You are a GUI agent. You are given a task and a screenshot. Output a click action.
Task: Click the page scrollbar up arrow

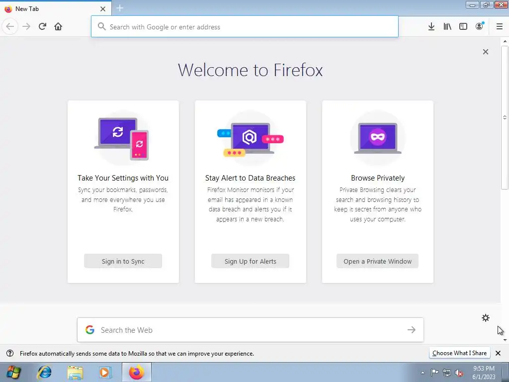505,41
